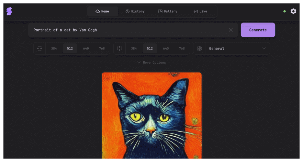
Task: Click the chevron arrow in the model selector
Action: pos(264,49)
